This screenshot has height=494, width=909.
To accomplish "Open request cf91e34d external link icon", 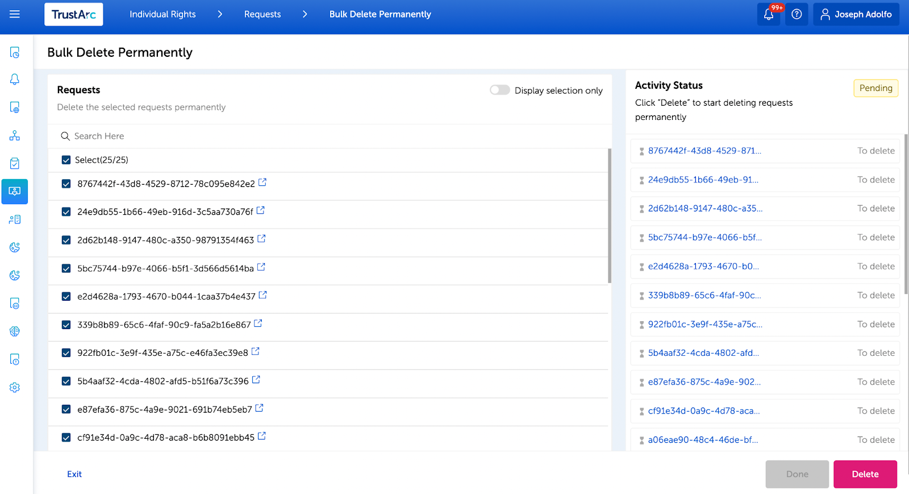I will click(x=262, y=436).
